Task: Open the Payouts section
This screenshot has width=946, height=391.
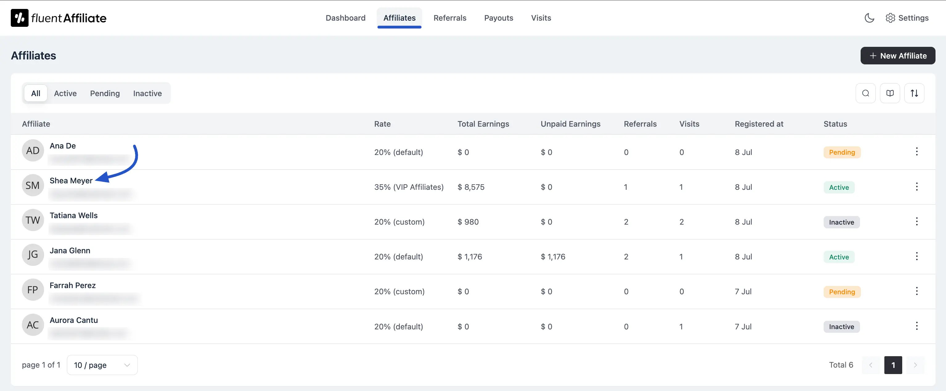Action: click(498, 18)
